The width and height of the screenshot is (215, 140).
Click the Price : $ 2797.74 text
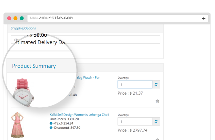coord(133,130)
